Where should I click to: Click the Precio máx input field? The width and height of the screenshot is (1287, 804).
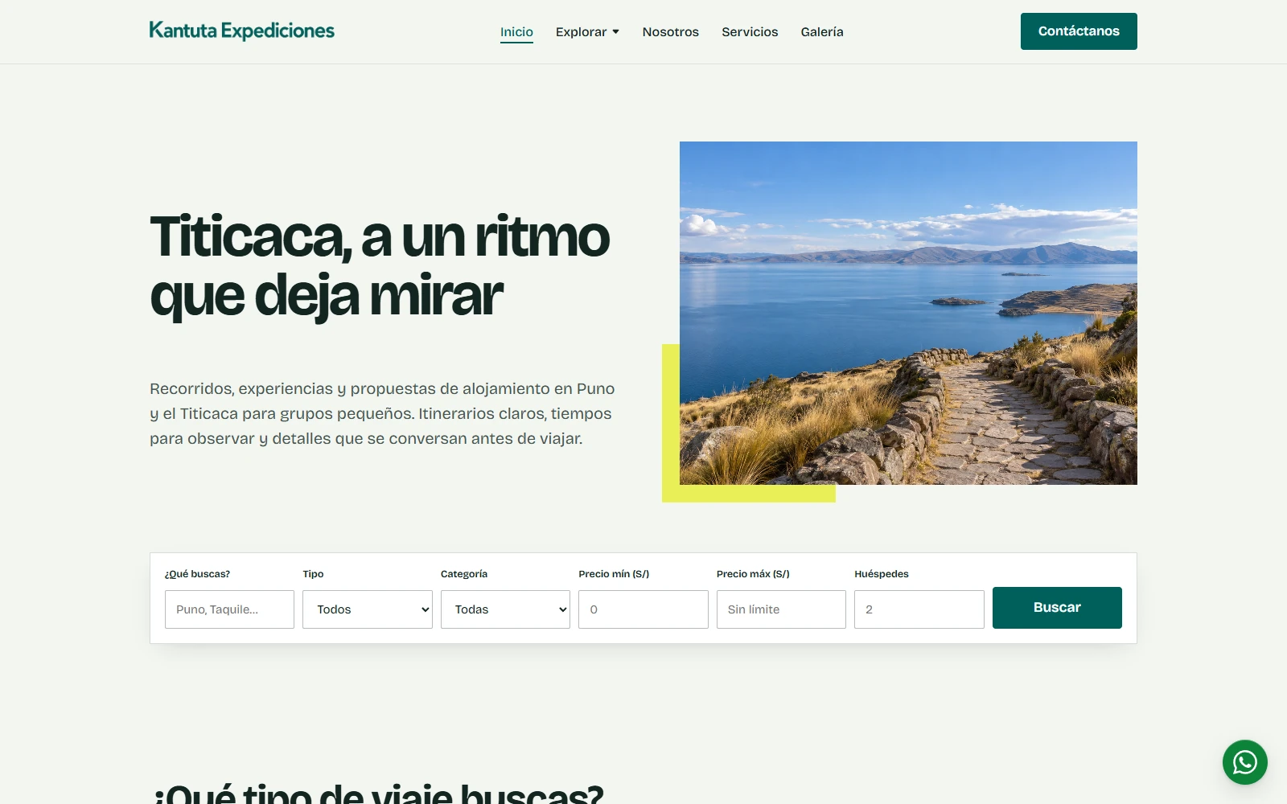pyautogui.click(x=781, y=609)
